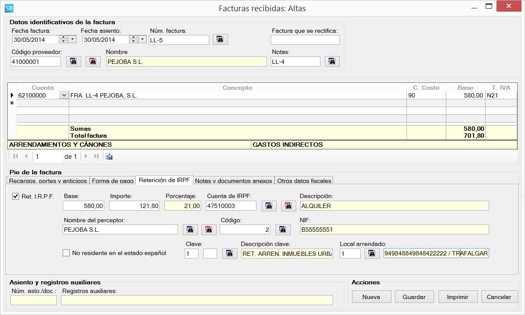Open the Clave lookup binoculars icon

click(x=230, y=254)
